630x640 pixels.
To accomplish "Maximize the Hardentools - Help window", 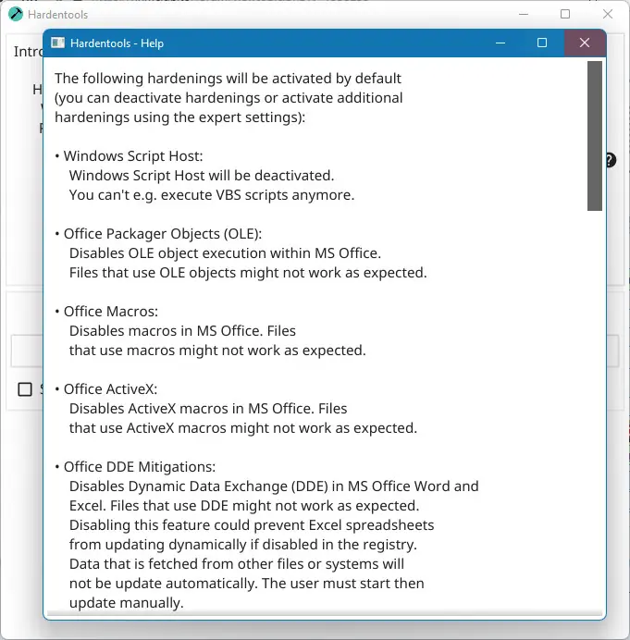I will coord(542,43).
